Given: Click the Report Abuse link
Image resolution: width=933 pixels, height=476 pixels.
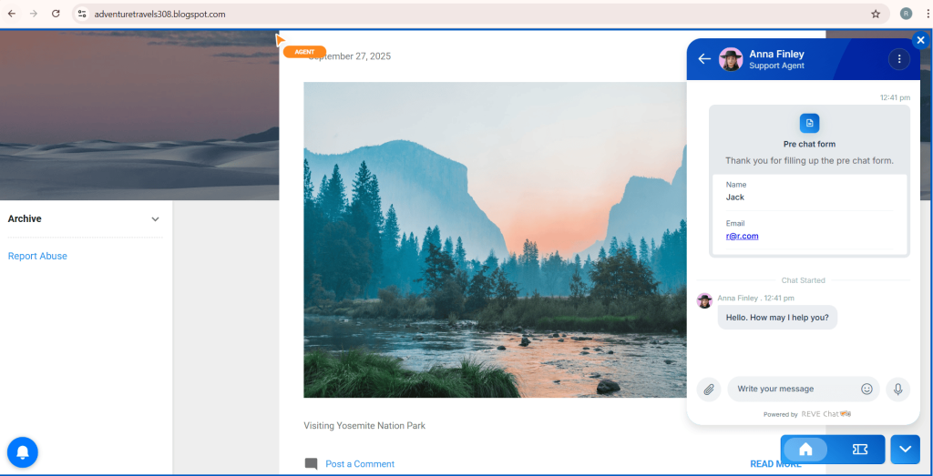Looking at the screenshot, I should 37,257.
